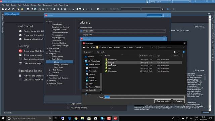Go forward in the Directories folder browser

pos(88,48)
